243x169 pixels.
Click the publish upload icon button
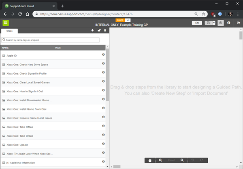[x=221, y=23]
